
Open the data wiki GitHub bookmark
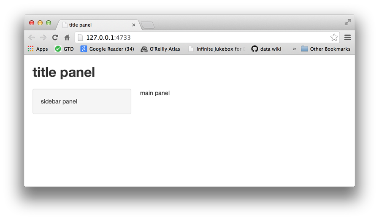pyautogui.click(x=266, y=49)
